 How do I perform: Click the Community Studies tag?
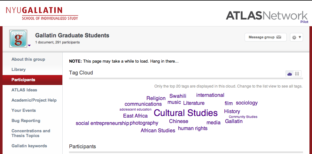[x=243, y=117]
